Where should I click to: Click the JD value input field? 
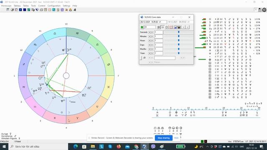[x=165, y=58]
